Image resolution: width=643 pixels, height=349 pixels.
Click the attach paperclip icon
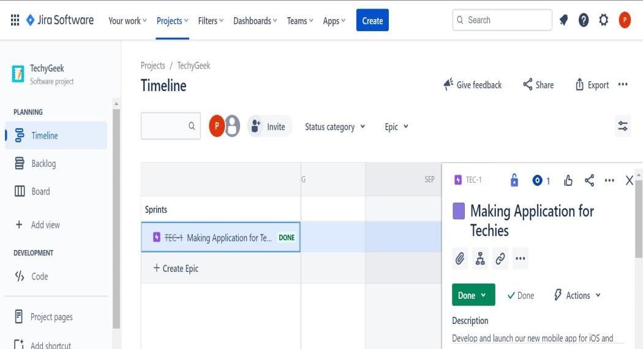pos(460,259)
